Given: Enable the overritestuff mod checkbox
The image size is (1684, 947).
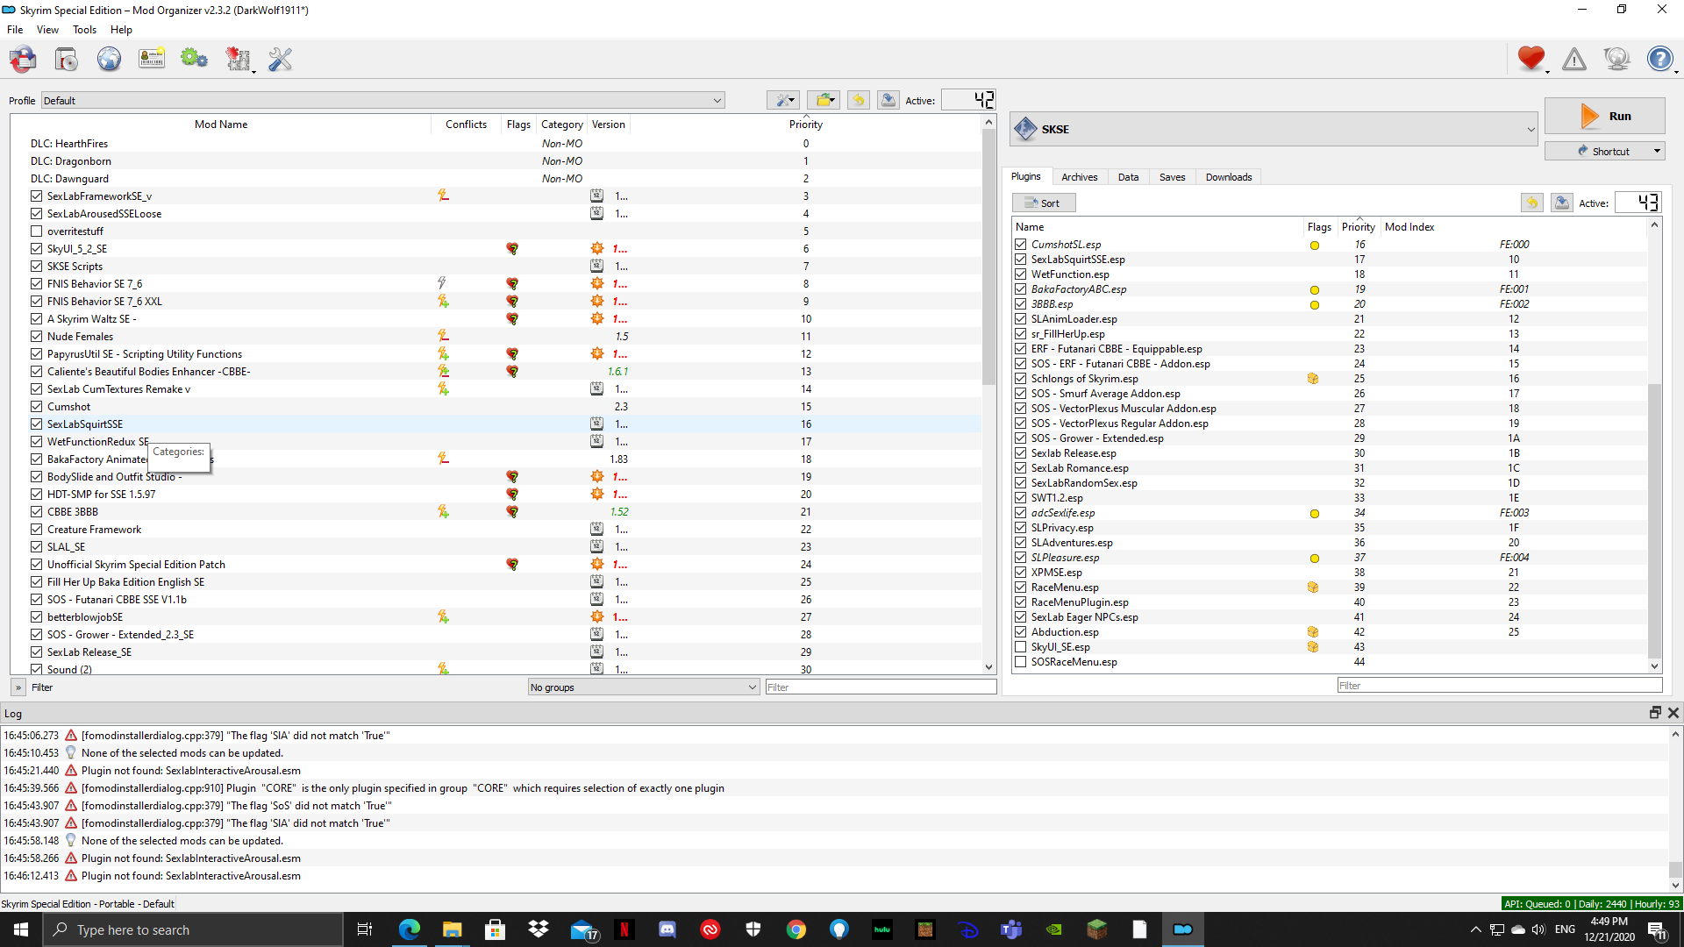Looking at the screenshot, I should click(x=36, y=231).
